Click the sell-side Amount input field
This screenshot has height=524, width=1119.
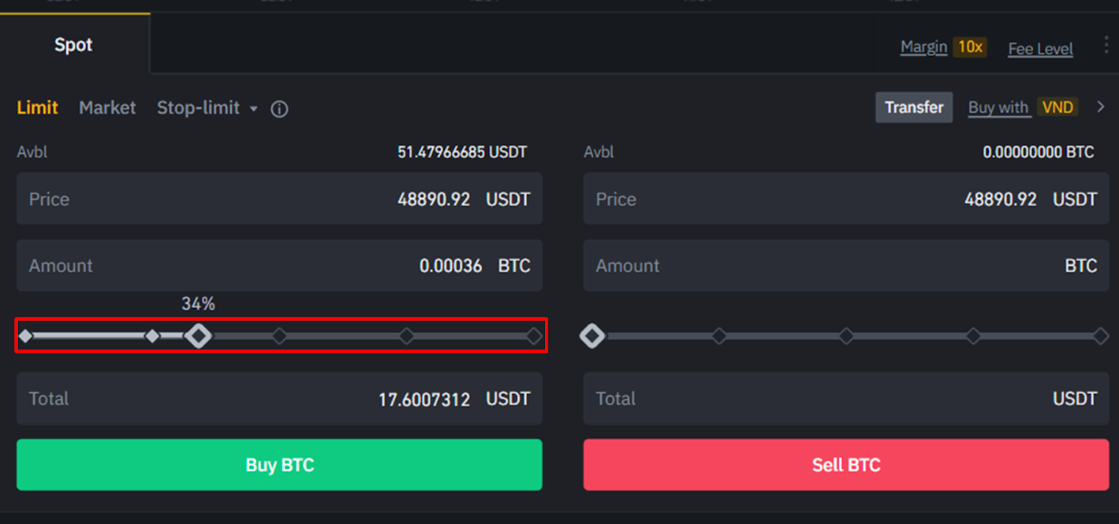pyautogui.click(x=845, y=266)
